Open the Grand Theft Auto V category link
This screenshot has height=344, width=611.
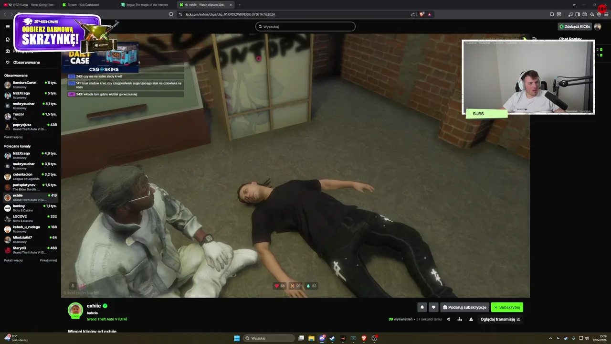click(107, 319)
